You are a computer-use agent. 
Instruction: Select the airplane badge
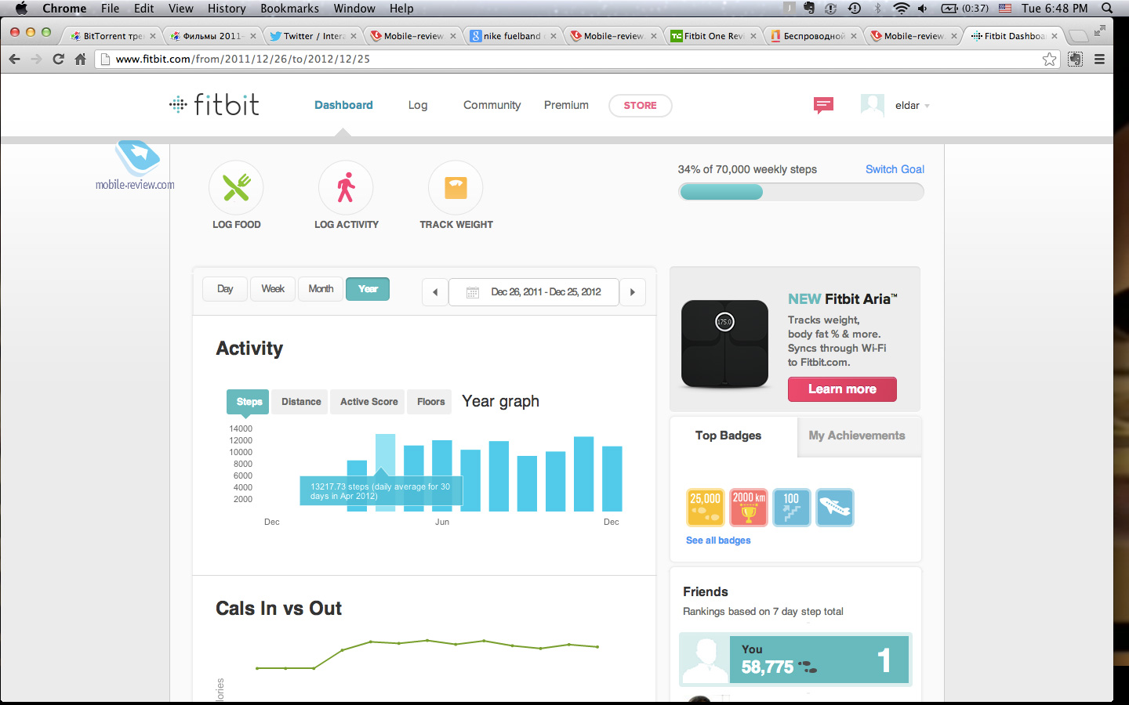[835, 508]
